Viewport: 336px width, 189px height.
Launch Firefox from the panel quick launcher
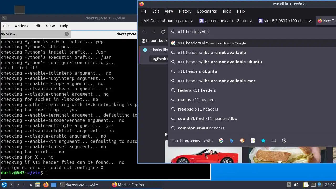[x=46, y=185]
